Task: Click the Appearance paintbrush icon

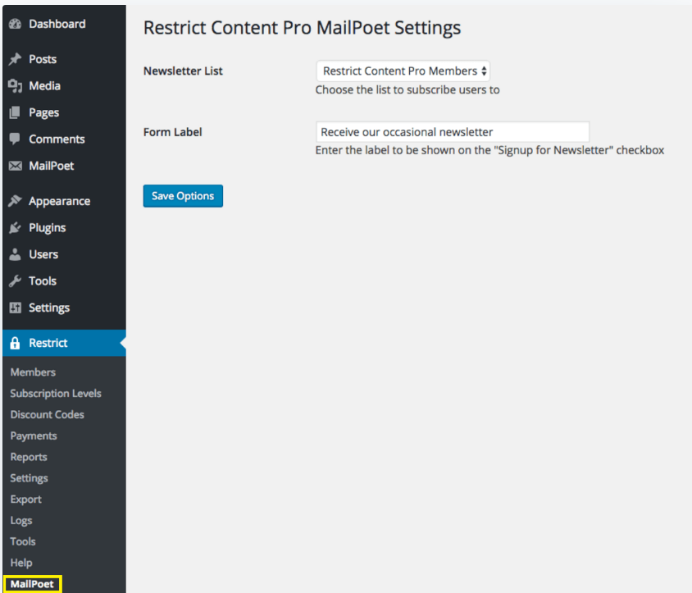Action: 15,201
